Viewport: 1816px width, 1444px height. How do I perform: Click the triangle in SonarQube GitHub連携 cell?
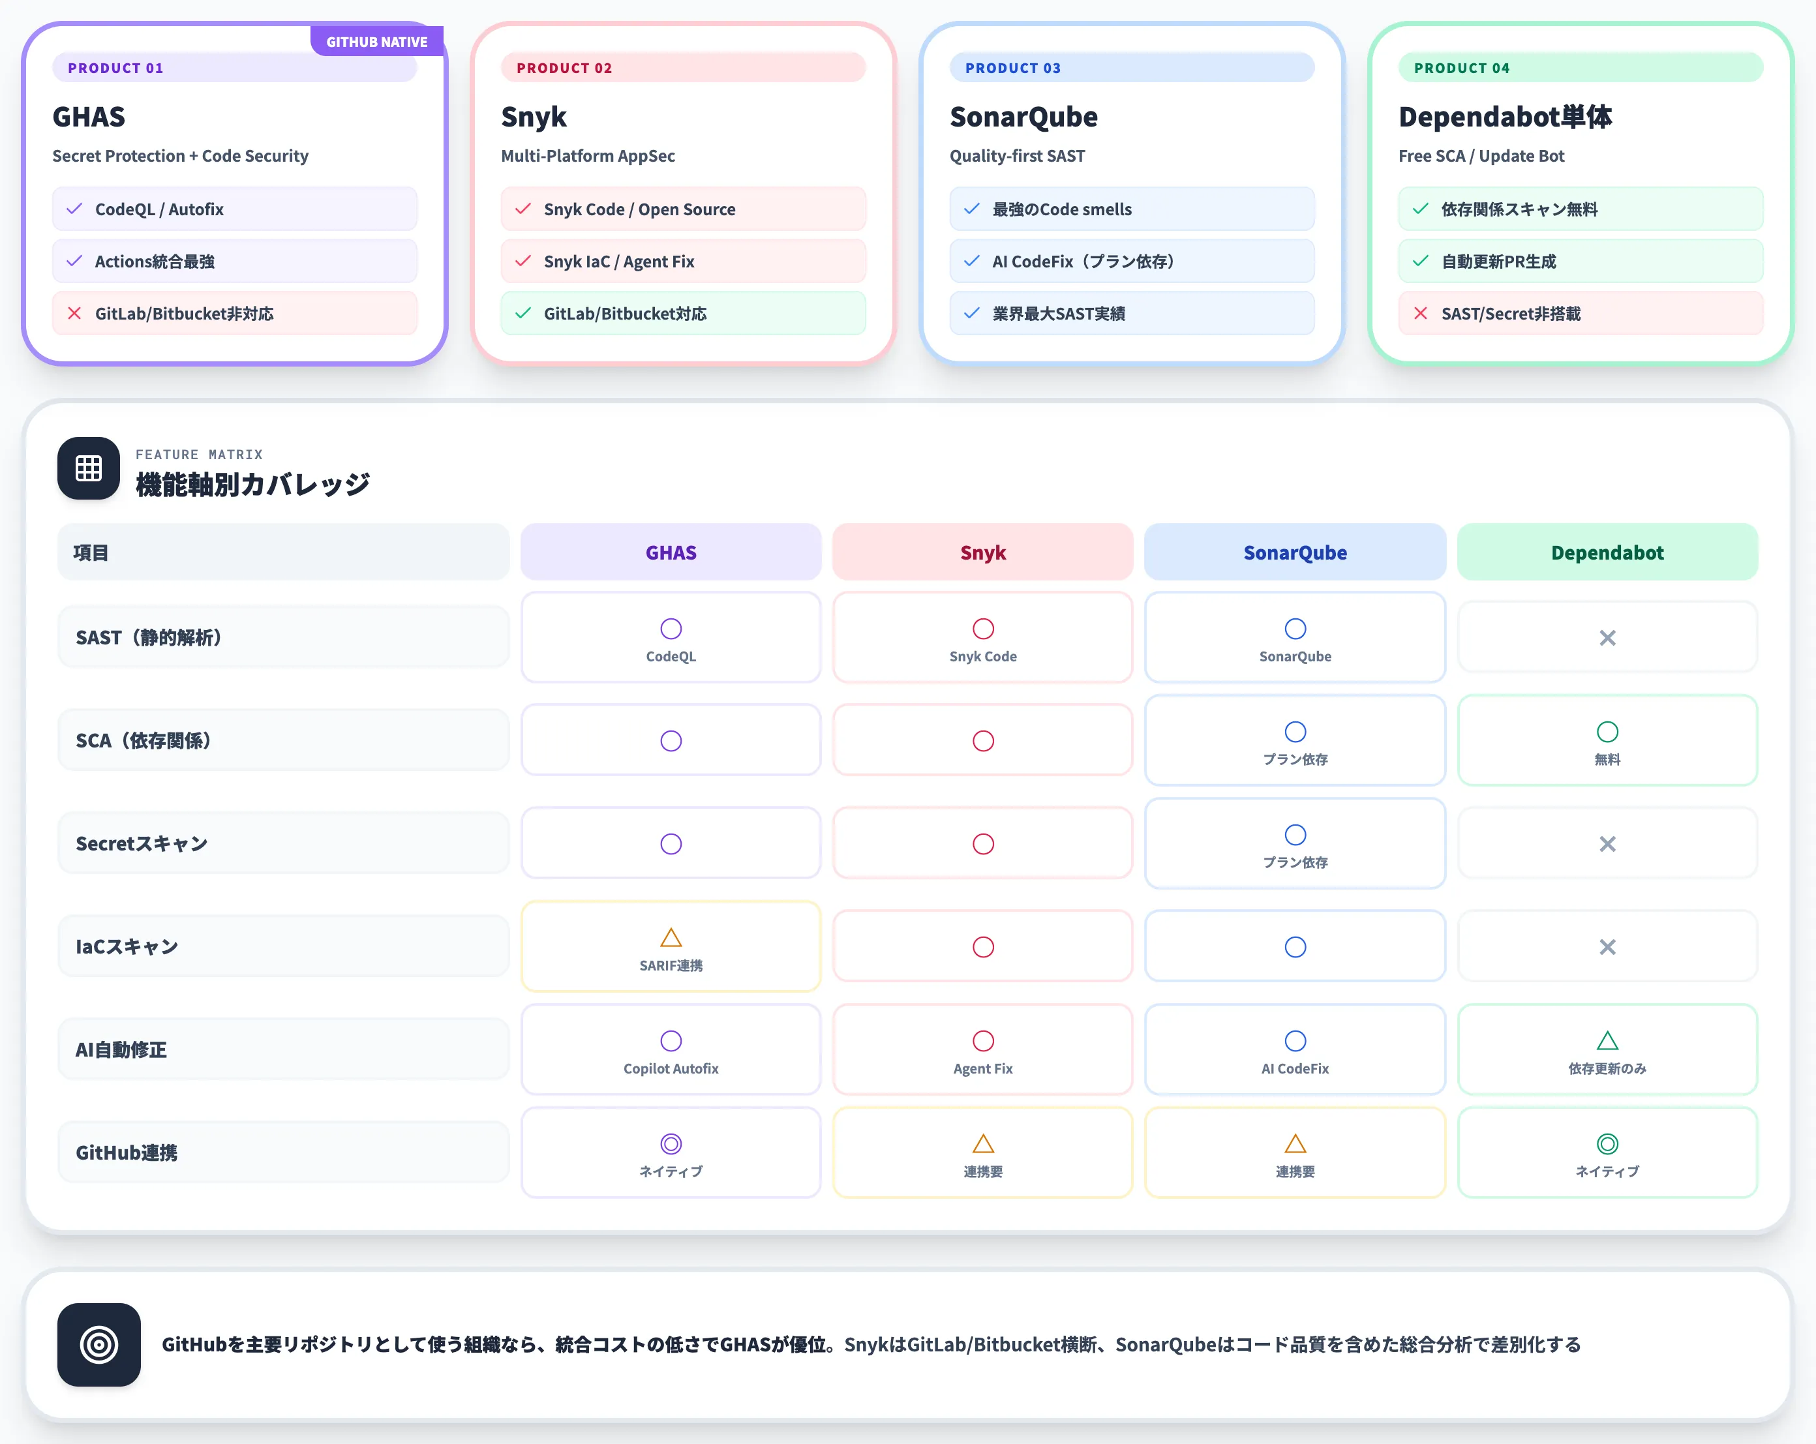1295,1143
